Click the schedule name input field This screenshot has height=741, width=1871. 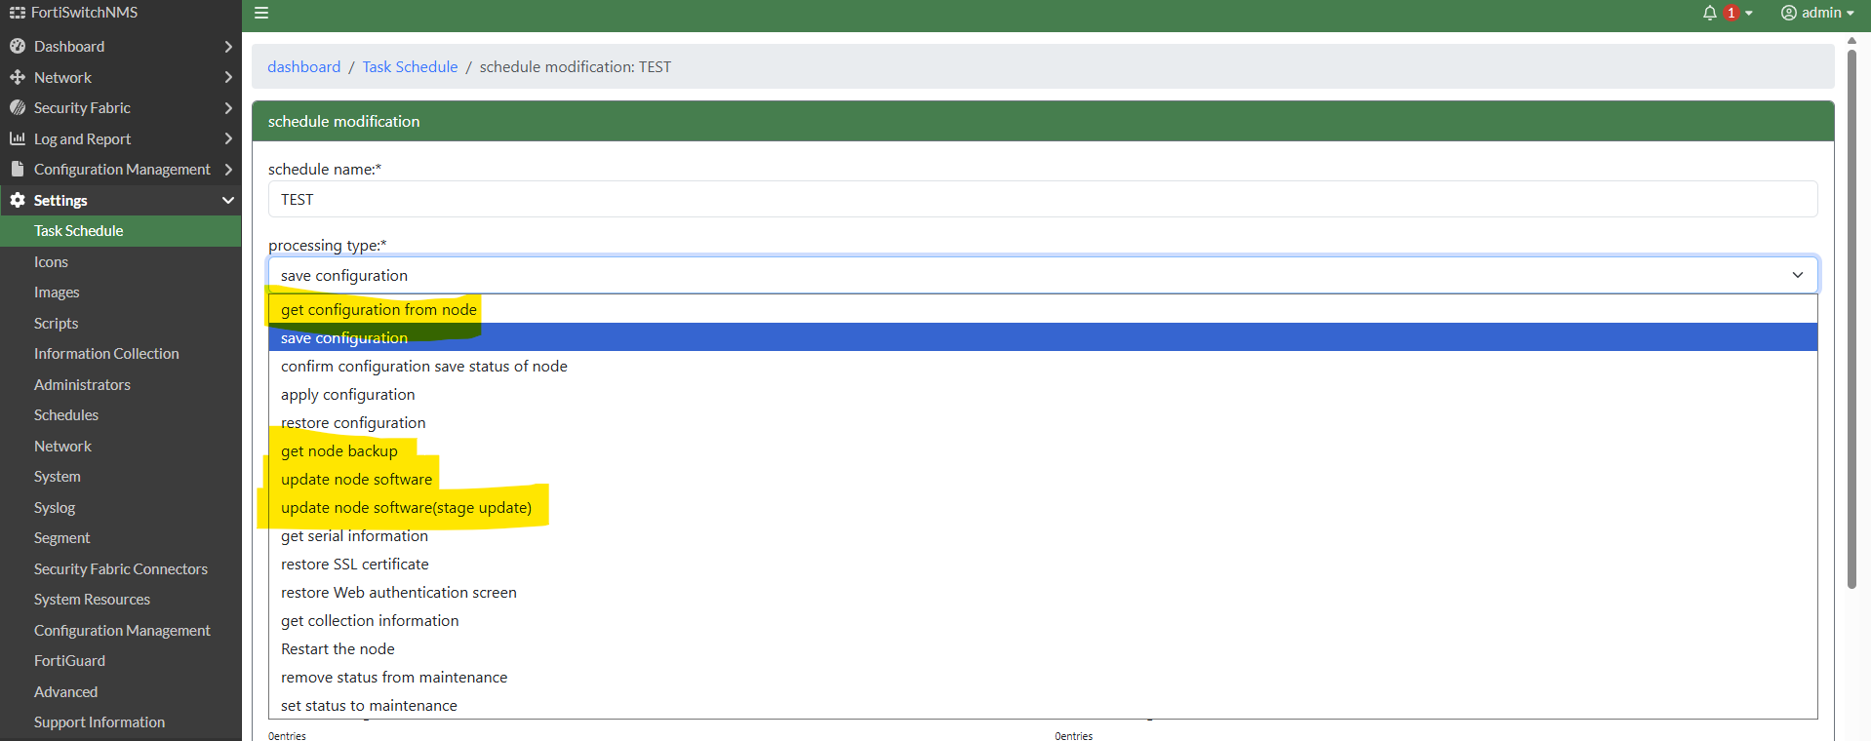(1043, 199)
